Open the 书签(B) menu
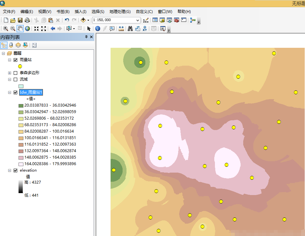Viewport: 305px width, 236px height. tap(63, 11)
